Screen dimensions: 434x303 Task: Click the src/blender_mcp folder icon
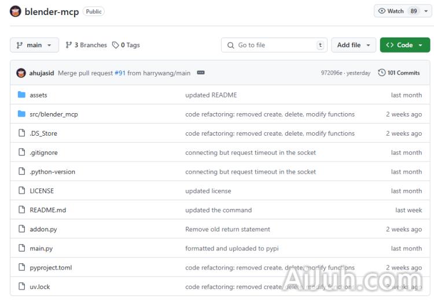[x=22, y=114]
